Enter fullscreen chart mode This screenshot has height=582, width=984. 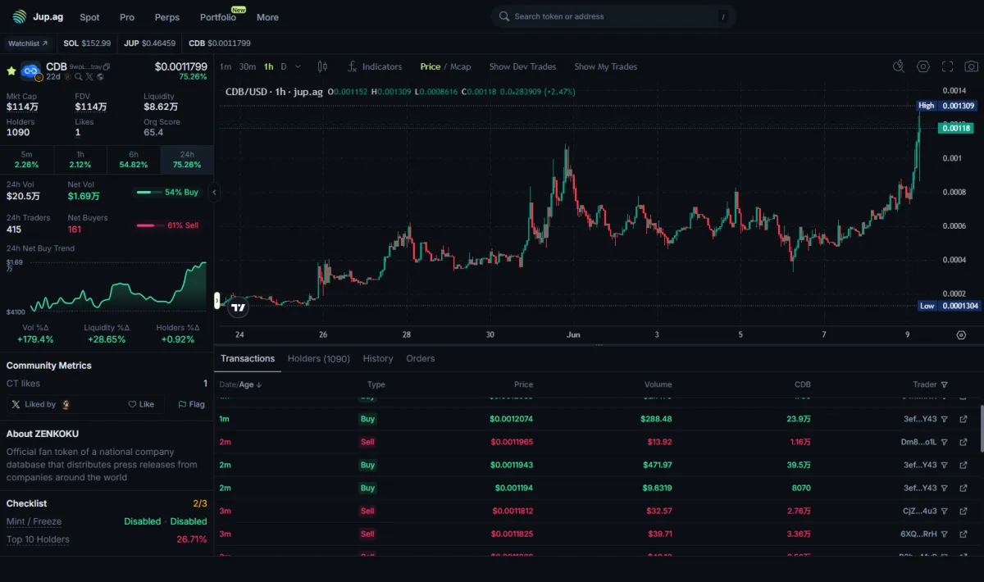(947, 66)
